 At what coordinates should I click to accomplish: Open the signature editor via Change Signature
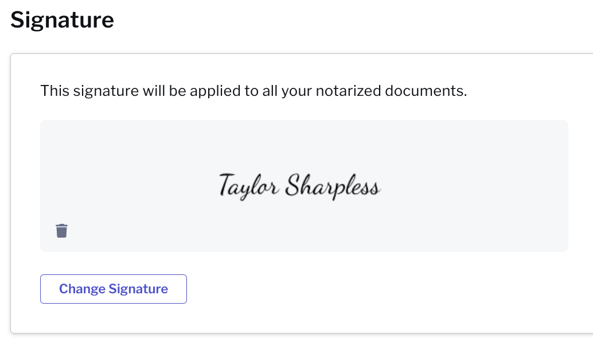click(x=114, y=289)
